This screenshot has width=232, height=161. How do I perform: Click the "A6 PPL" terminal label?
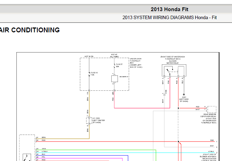41,157
